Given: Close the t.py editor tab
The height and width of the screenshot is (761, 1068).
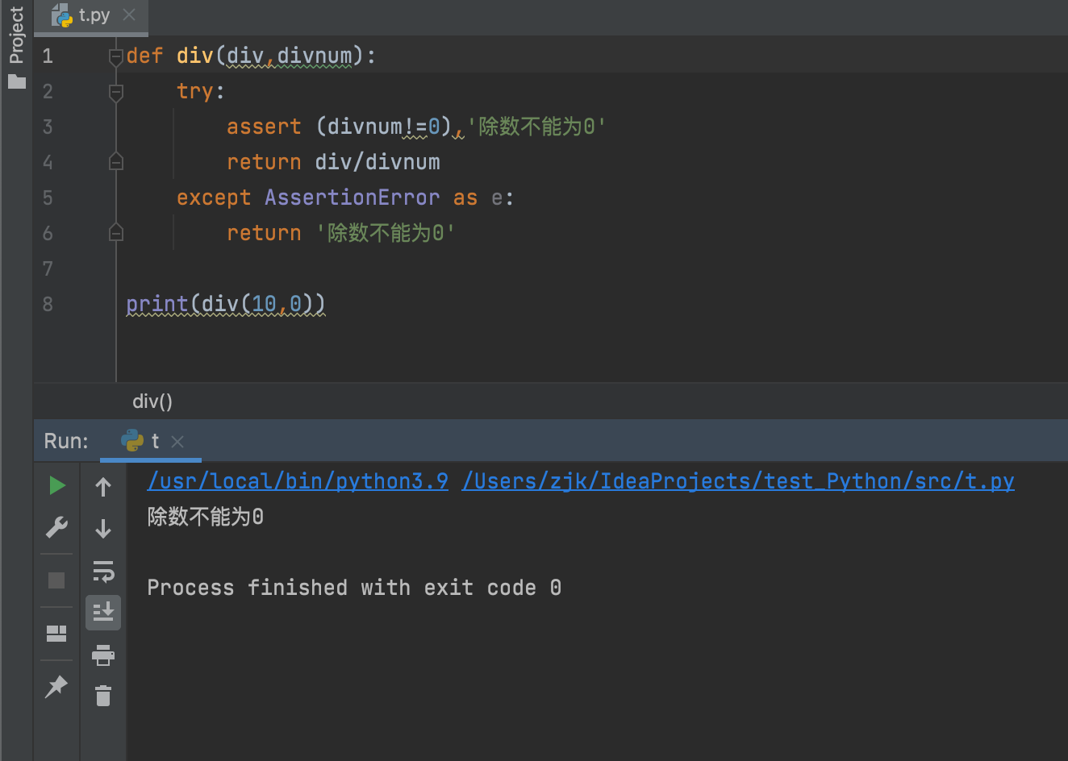Looking at the screenshot, I should click(129, 15).
